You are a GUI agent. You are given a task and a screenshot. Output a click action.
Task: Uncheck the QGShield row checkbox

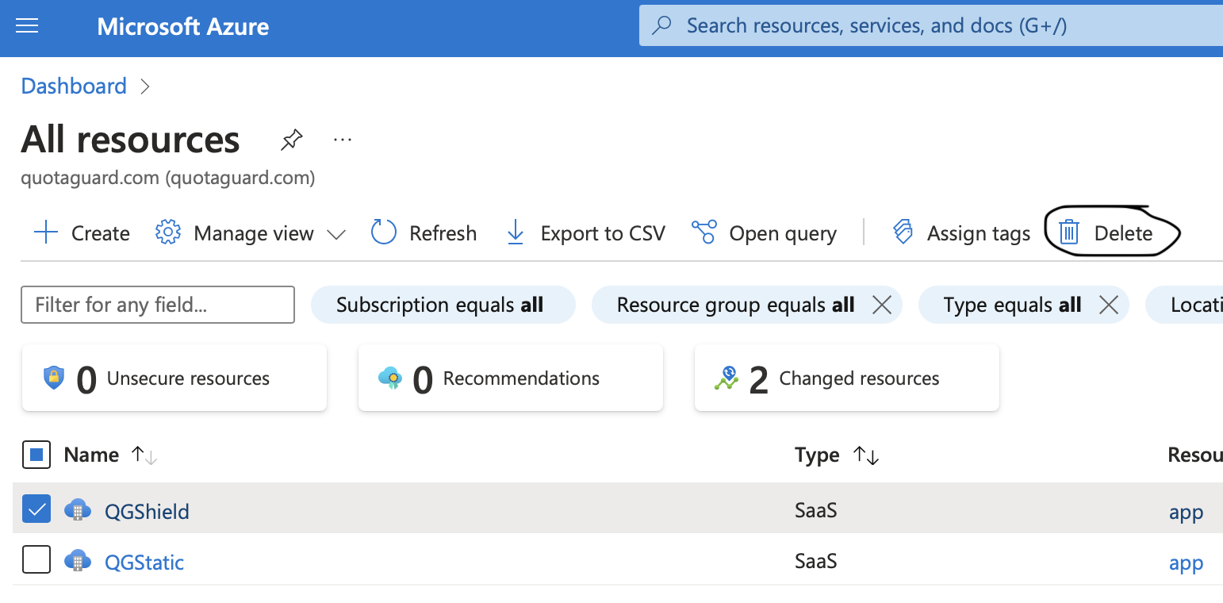point(36,509)
